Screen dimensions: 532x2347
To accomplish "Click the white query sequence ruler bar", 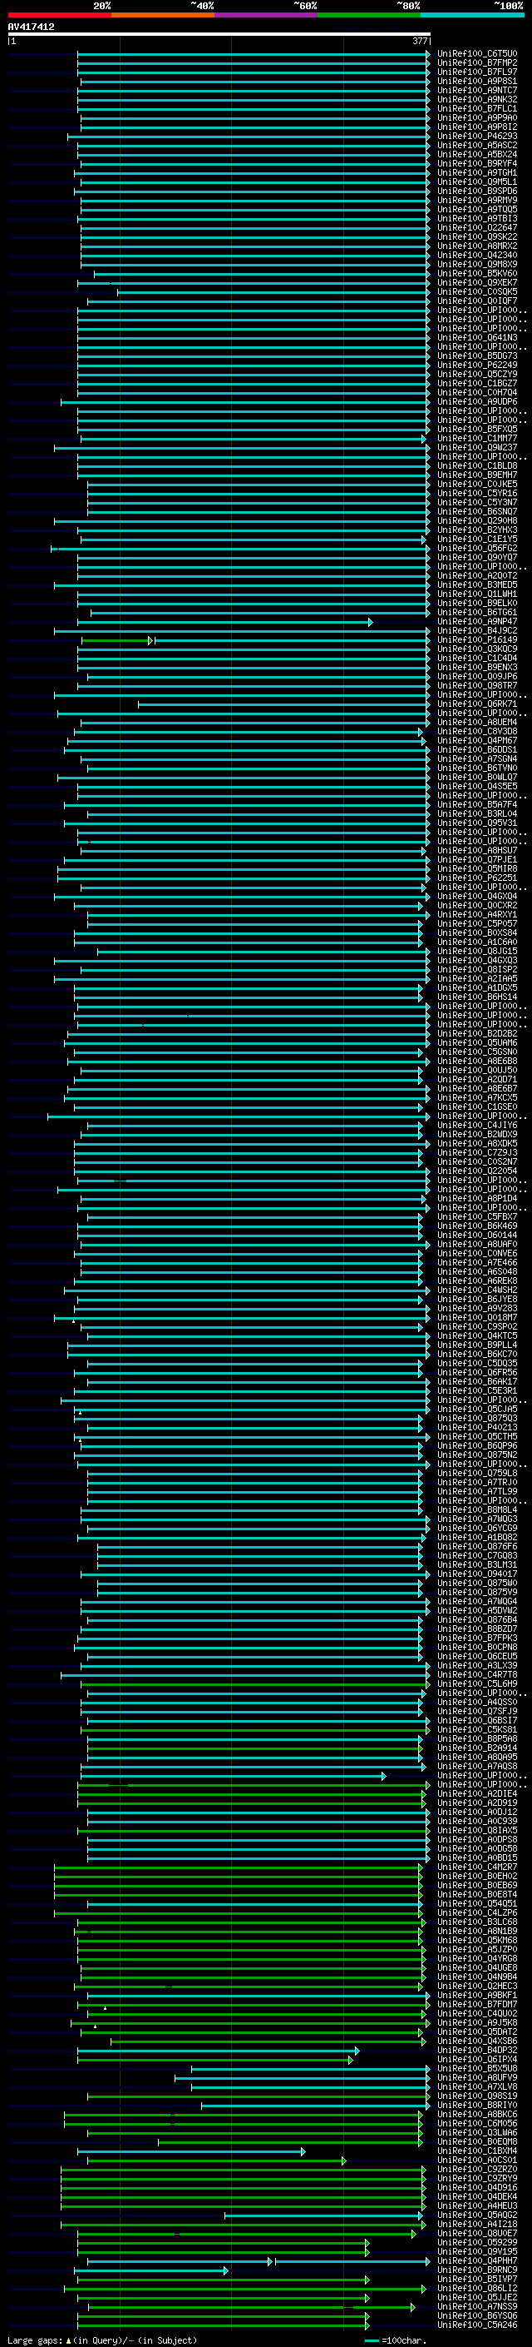I will (219, 35).
